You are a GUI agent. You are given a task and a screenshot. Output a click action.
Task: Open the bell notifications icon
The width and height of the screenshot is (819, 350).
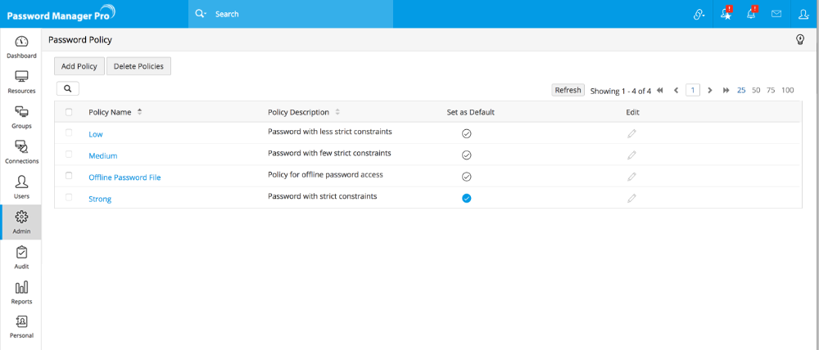tap(750, 14)
